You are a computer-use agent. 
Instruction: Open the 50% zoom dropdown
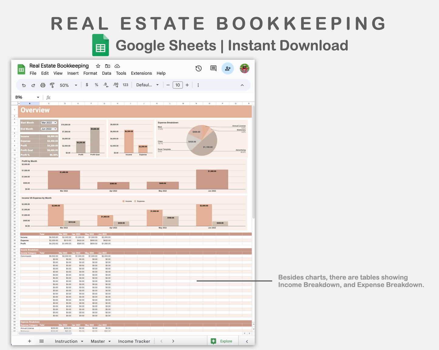coord(67,85)
